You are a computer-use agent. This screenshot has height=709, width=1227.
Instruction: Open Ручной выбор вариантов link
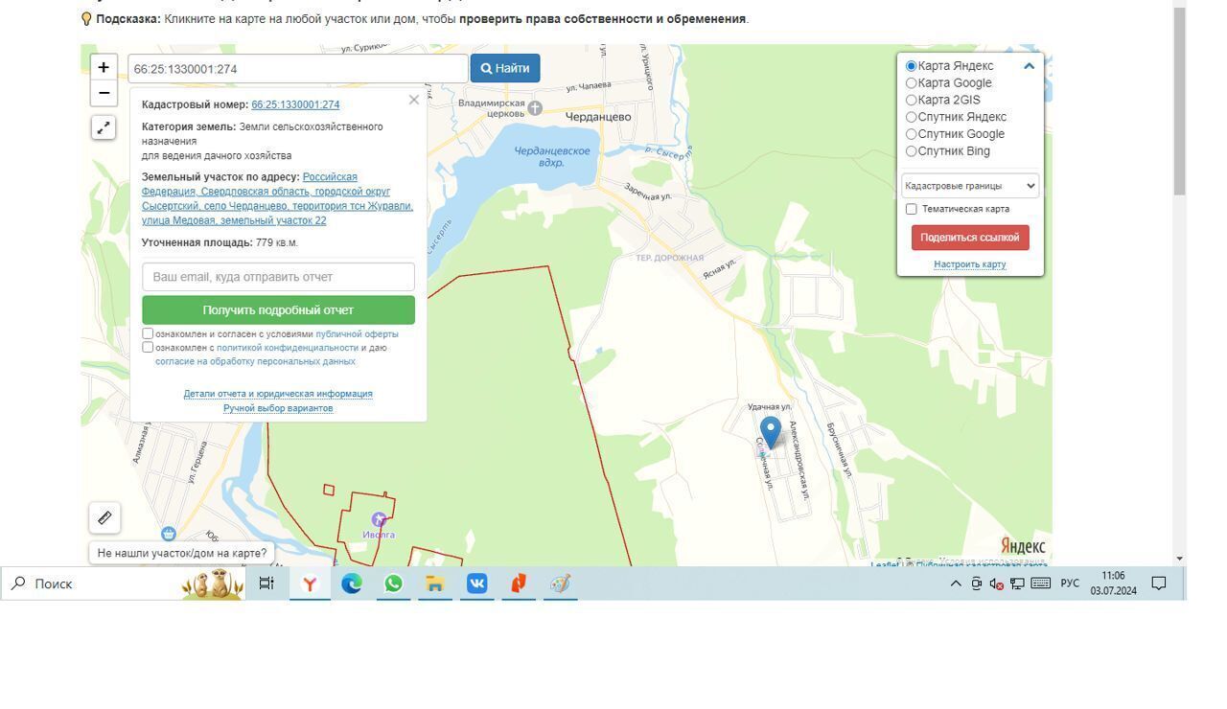point(278,408)
